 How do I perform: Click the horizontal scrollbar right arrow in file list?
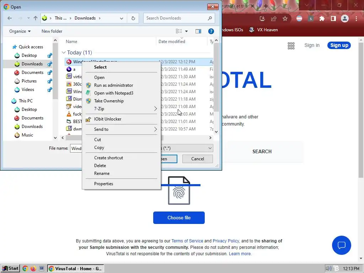pyautogui.click(x=210, y=138)
